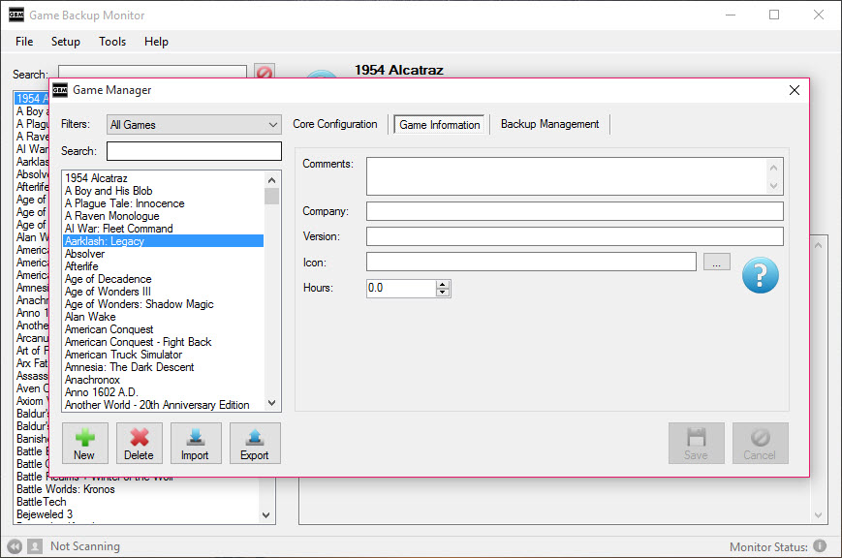Select Anno 1602 A.D.
Viewport: 842px width, 558px height.
(x=102, y=392)
